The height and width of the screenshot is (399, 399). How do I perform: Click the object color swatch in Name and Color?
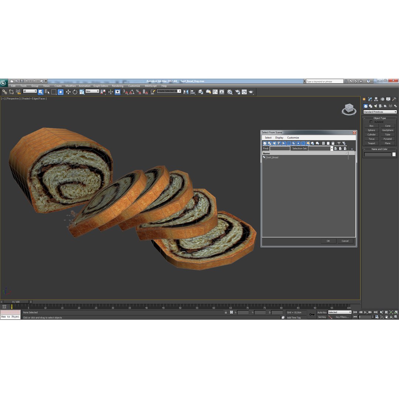[x=394, y=154]
